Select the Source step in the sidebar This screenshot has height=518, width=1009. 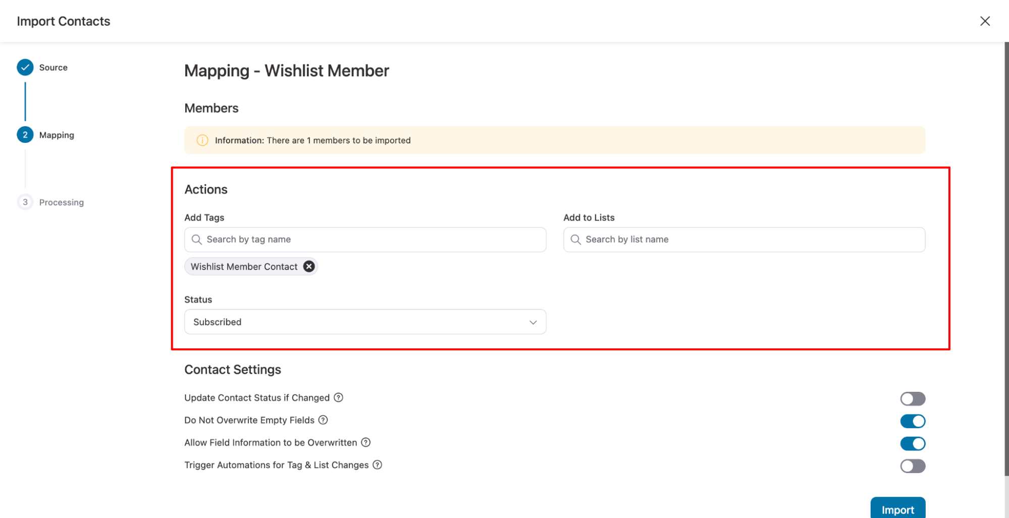tap(53, 67)
